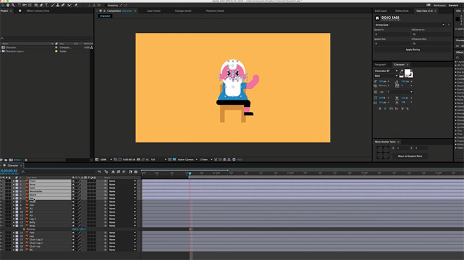
Task: Collapse the Body layer properties
Action: 14,226
